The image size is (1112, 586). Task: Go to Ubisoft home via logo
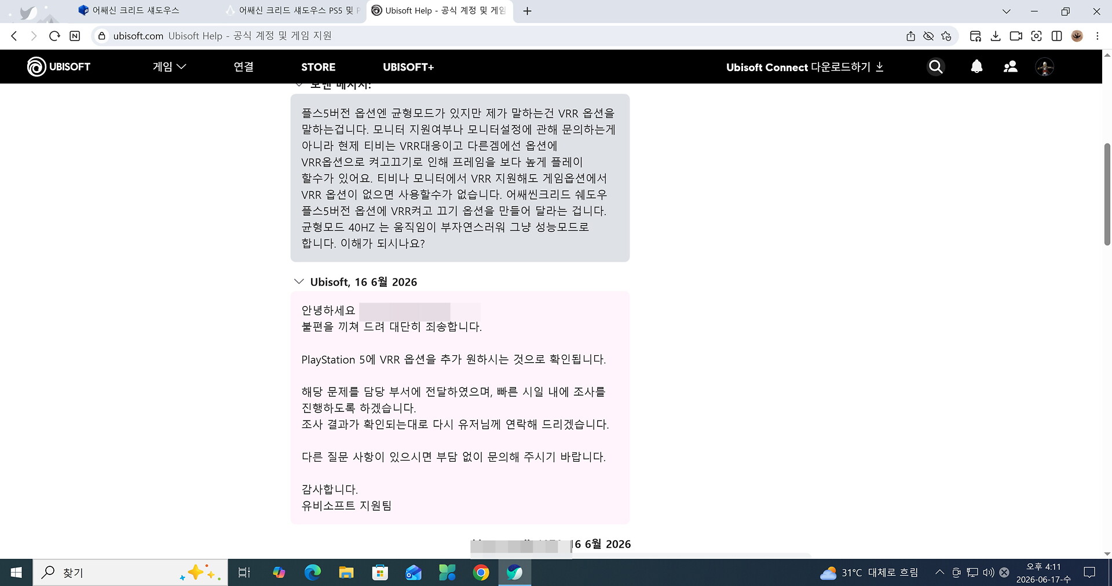tap(58, 67)
